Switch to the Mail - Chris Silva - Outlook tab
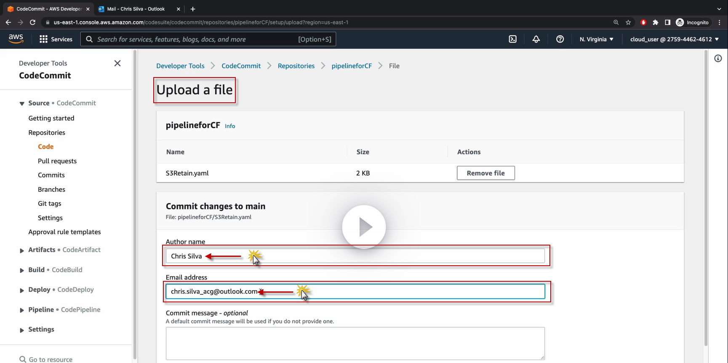This screenshot has height=363, width=728. tap(136, 9)
